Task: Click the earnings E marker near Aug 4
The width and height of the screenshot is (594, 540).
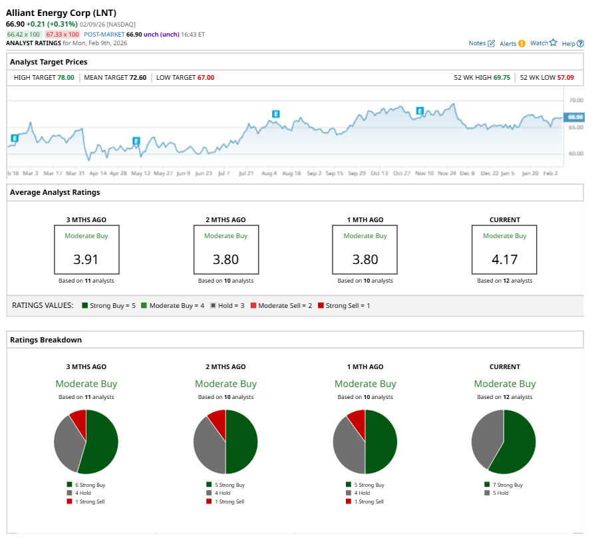Action: point(275,114)
